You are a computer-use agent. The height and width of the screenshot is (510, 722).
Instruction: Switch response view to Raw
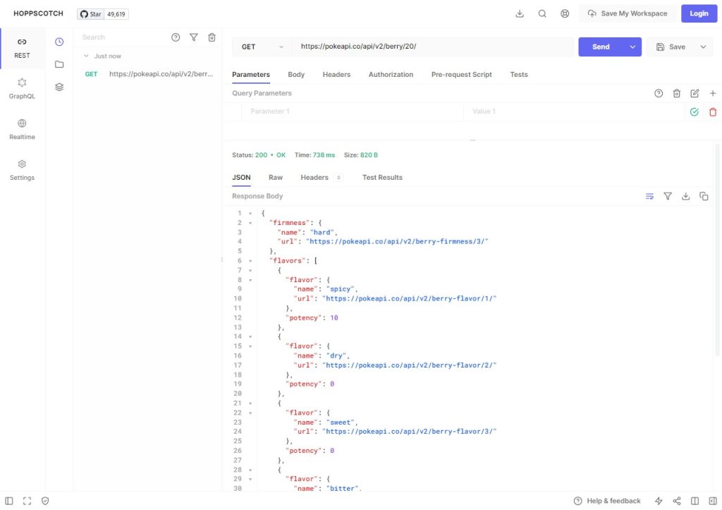point(276,178)
